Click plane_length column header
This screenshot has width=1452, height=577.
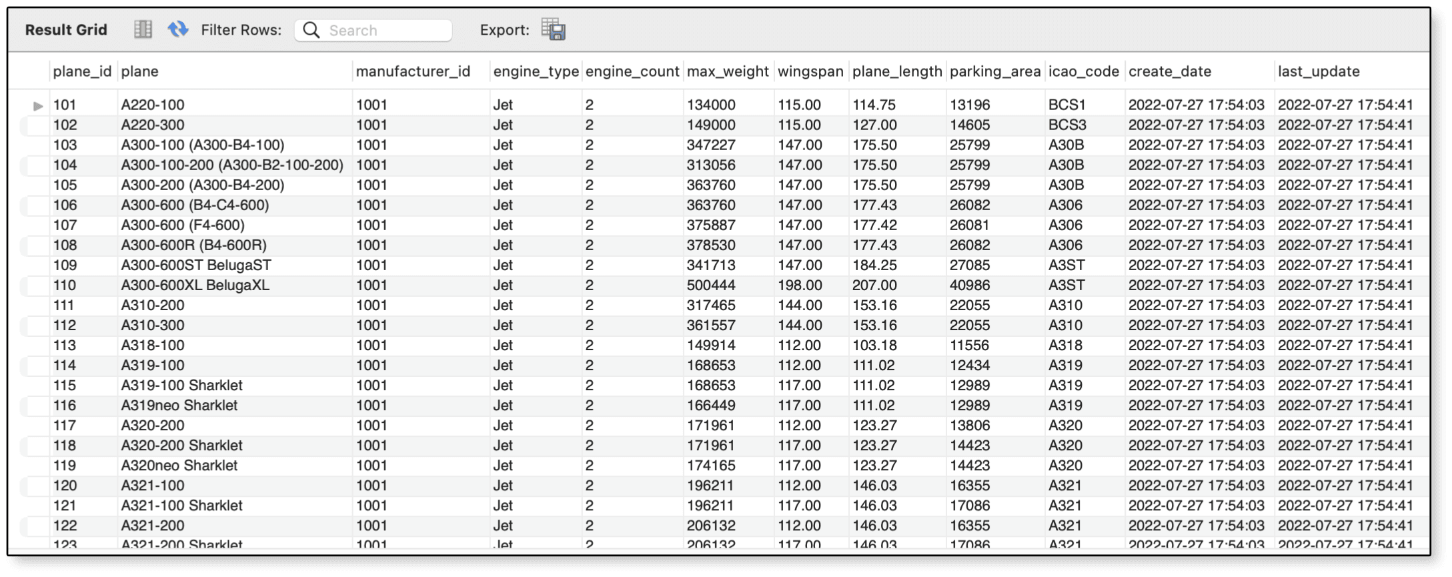tap(897, 71)
